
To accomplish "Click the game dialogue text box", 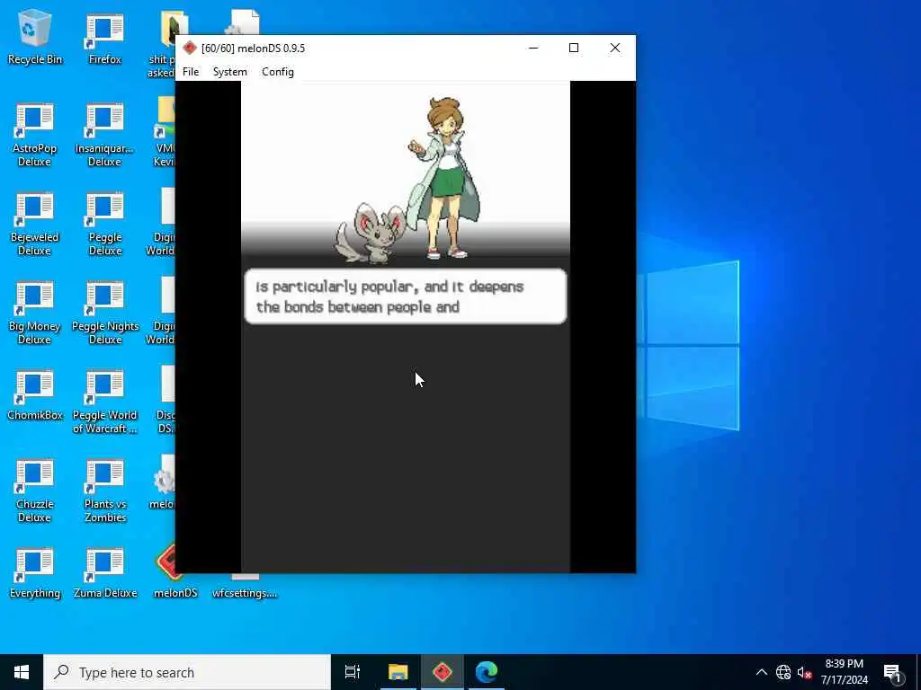I will tap(406, 296).
